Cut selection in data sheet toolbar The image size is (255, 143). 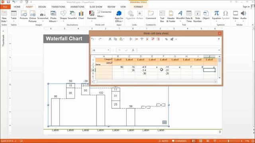pyautogui.click(x=110, y=39)
